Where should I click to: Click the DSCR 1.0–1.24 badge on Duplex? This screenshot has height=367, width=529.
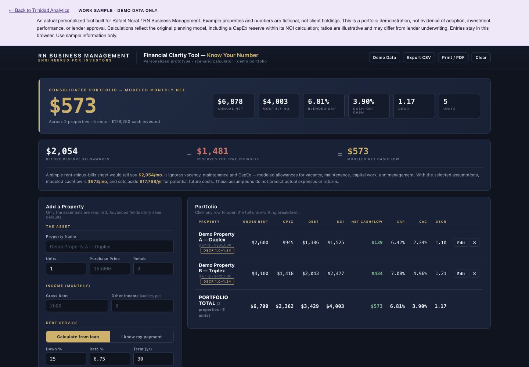(x=217, y=251)
